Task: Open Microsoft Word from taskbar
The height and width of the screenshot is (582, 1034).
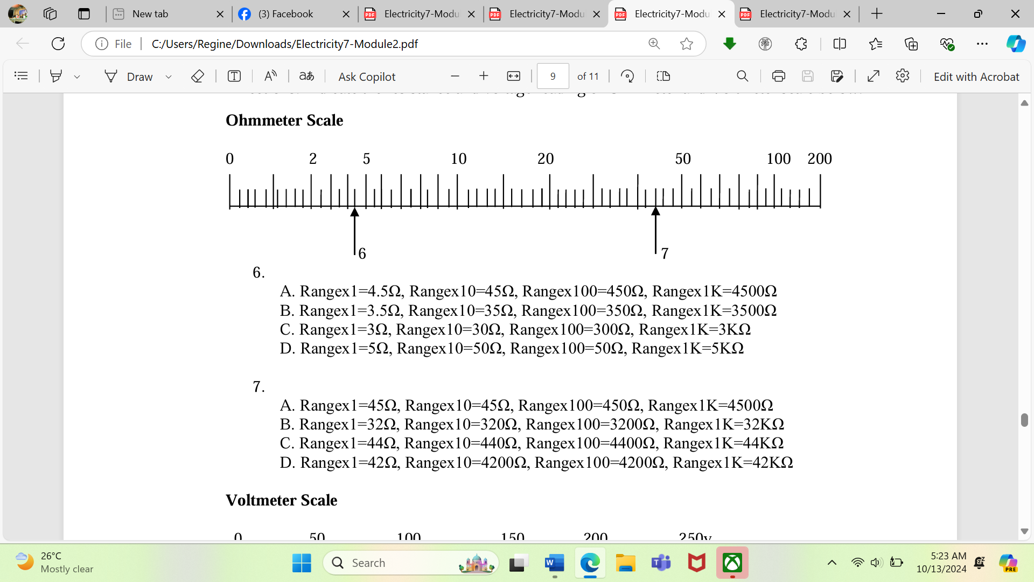Action: [554, 563]
